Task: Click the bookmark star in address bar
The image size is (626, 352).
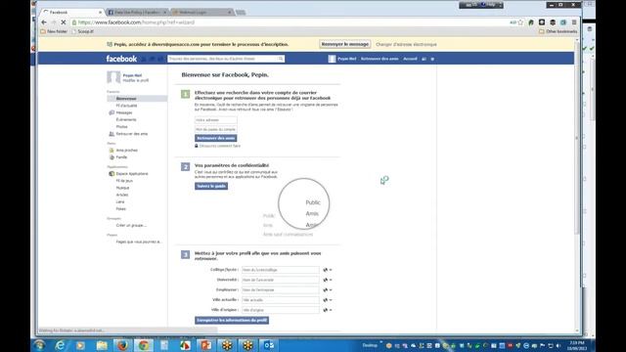Action: [x=520, y=22]
